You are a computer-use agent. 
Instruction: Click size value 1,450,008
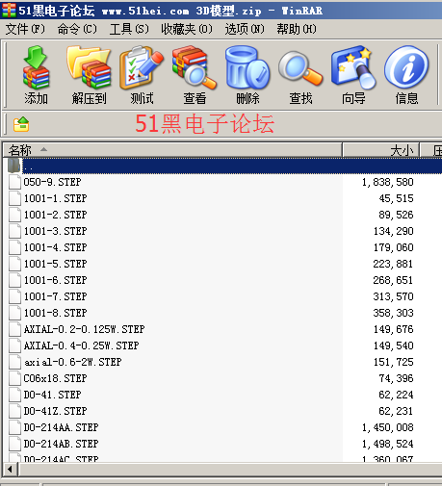387,427
